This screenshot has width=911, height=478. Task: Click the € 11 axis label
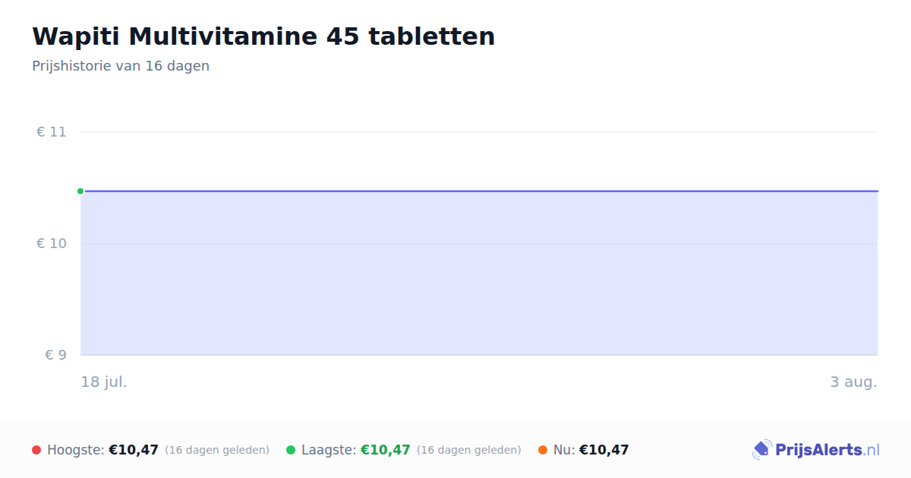click(x=52, y=132)
